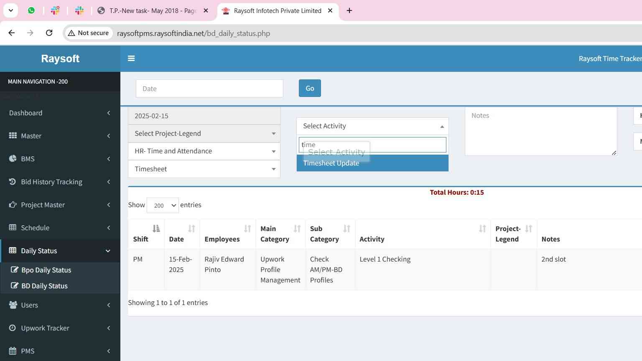Viewport: 642px width, 361px height.
Task: Collapse the Select Activity dropdown
Action: [x=372, y=126]
